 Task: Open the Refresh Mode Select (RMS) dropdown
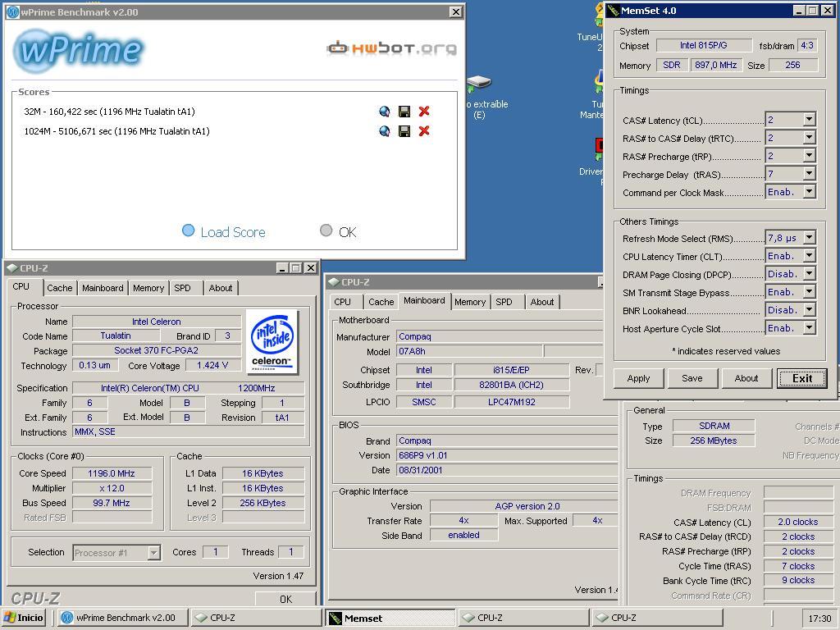coord(809,238)
